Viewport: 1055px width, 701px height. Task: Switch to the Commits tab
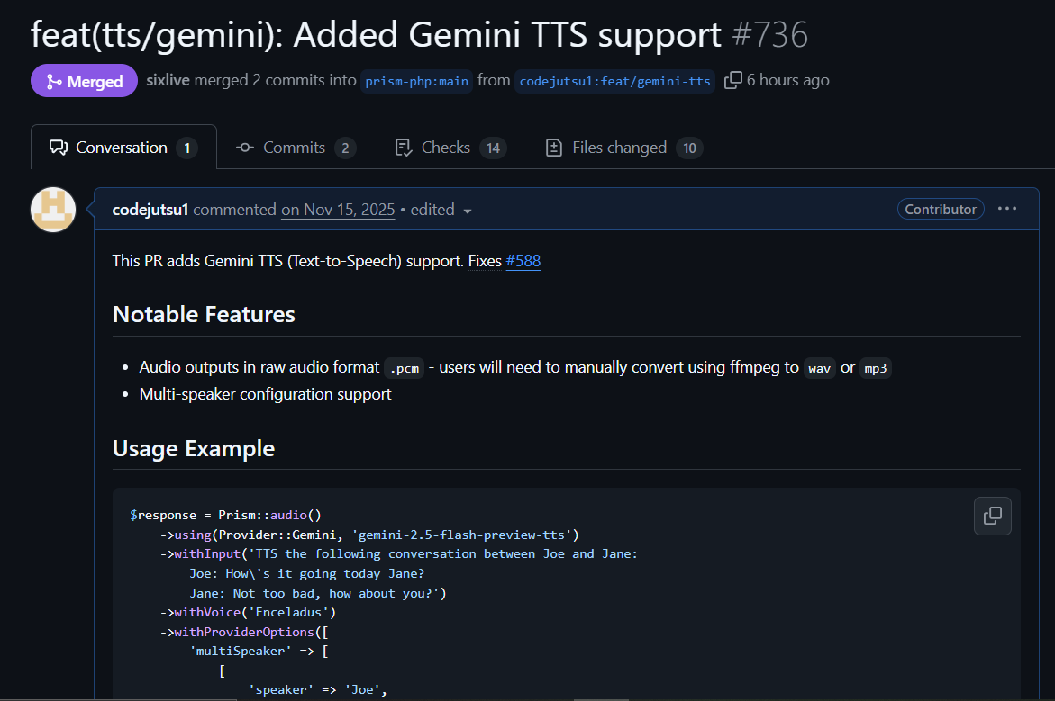296,148
